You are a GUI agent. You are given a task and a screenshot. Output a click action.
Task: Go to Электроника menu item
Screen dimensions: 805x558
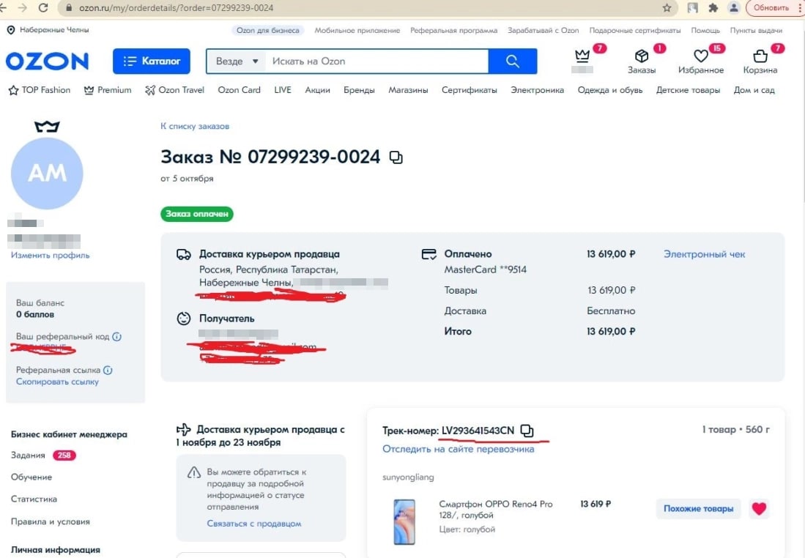click(537, 90)
